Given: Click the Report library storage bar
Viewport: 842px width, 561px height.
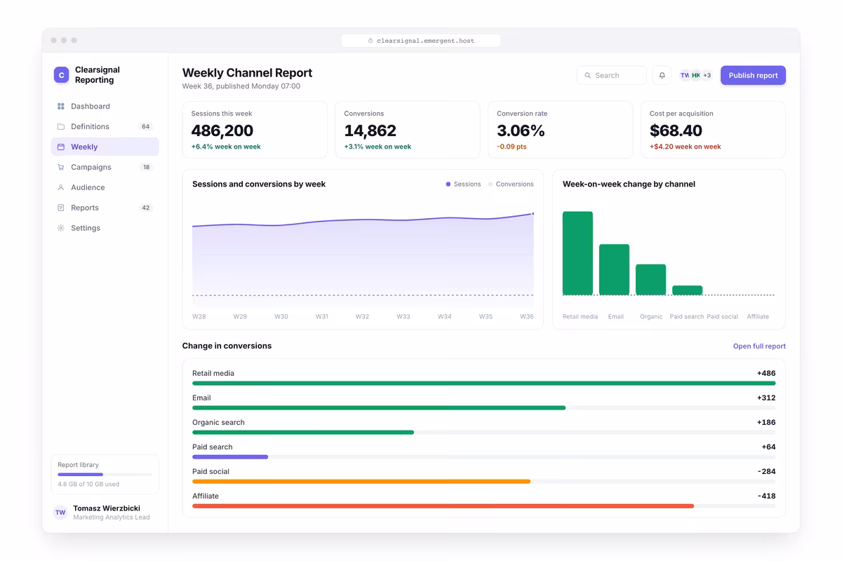Looking at the screenshot, I should (x=105, y=475).
